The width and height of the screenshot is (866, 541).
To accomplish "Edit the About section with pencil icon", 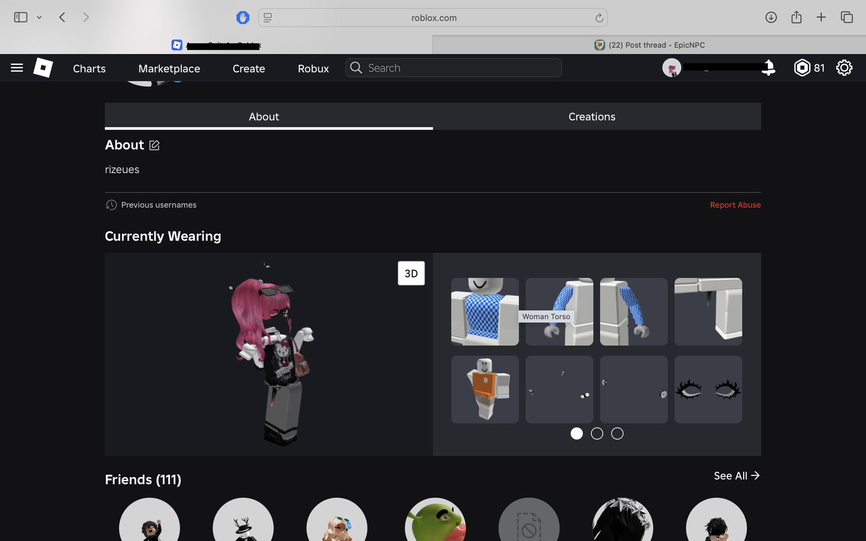I will click(154, 145).
